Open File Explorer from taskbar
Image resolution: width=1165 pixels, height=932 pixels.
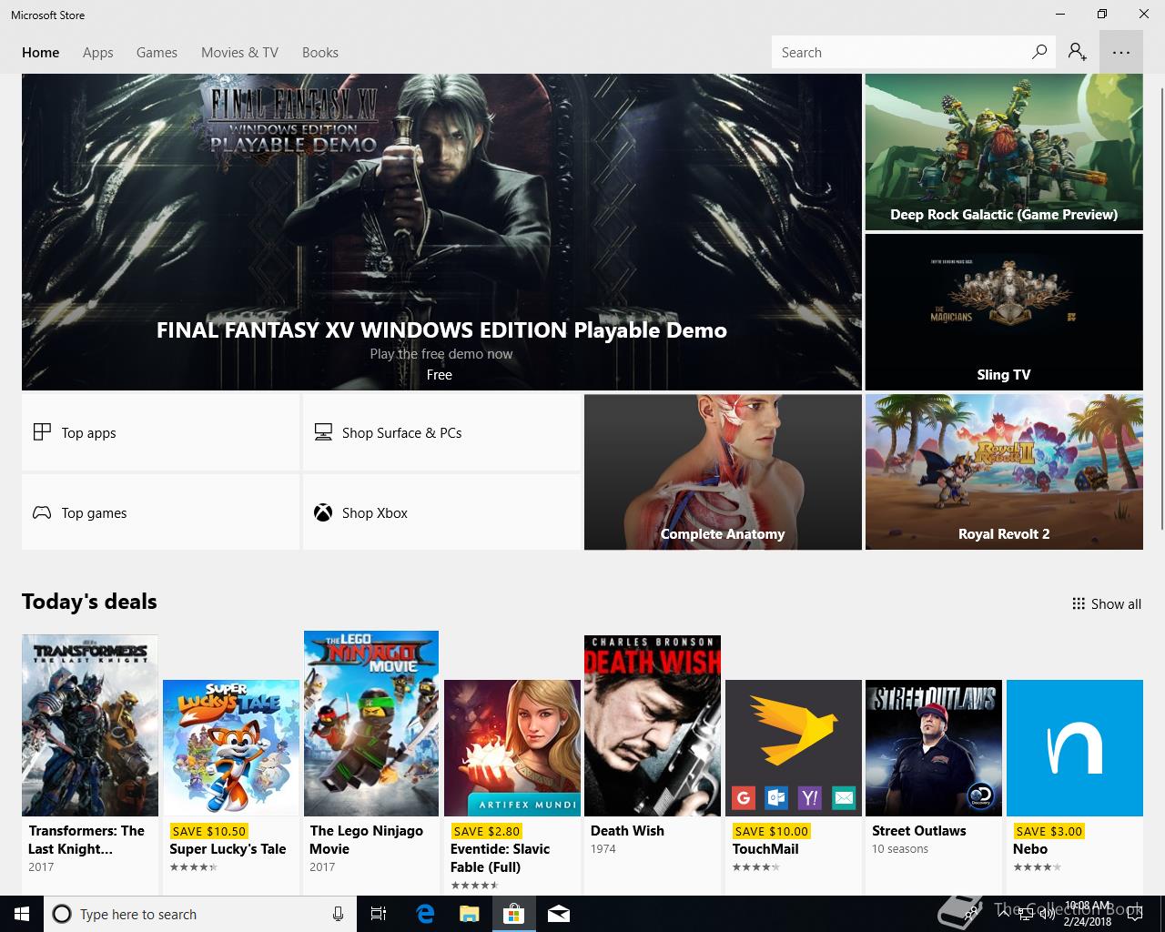pyautogui.click(x=469, y=914)
